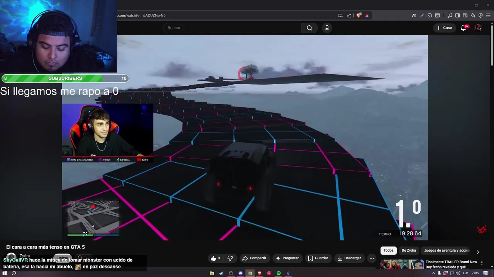Dislike the video with thumbs down
The height and width of the screenshot is (277, 494).
230,258
